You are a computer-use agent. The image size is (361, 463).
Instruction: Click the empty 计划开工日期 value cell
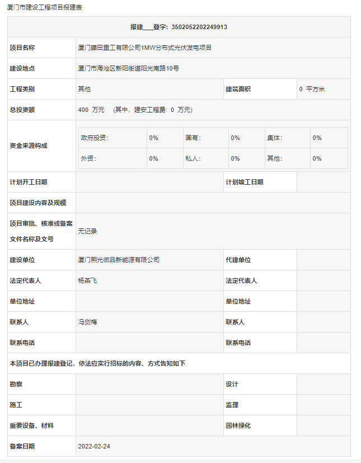click(x=149, y=182)
